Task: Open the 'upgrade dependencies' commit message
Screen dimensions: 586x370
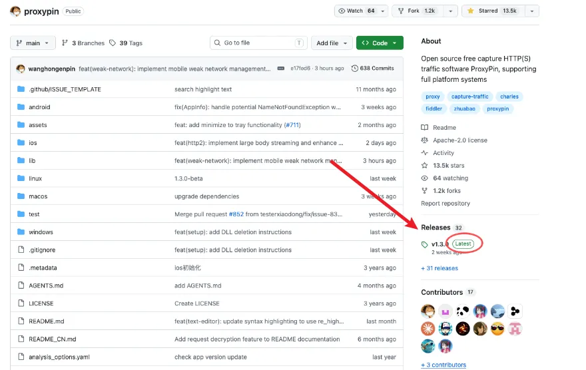Action: pos(206,196)
